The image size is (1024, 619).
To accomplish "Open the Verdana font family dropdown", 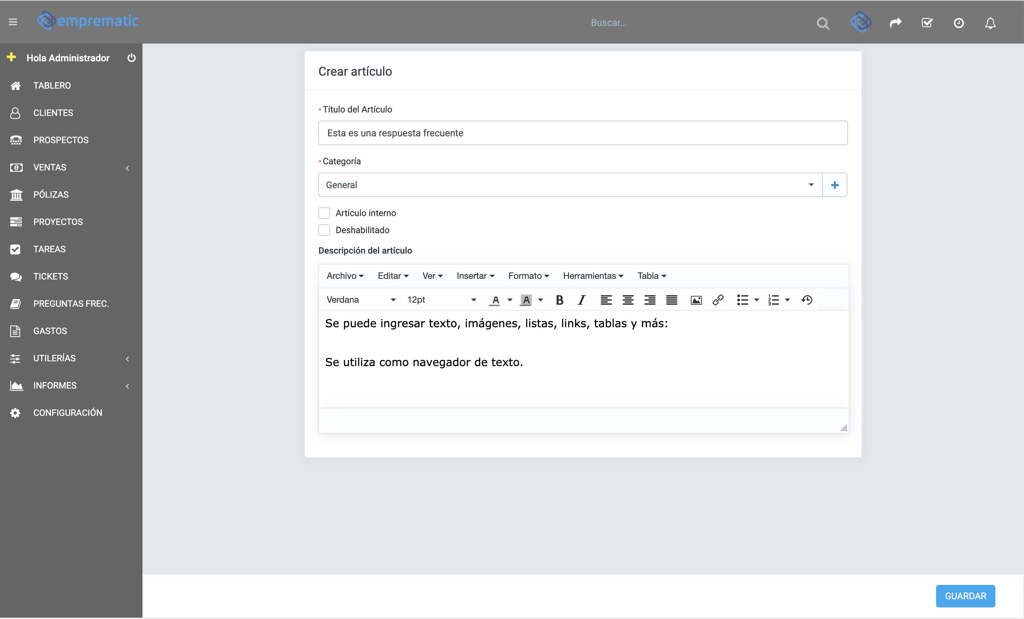I will [x=361, y=300].
